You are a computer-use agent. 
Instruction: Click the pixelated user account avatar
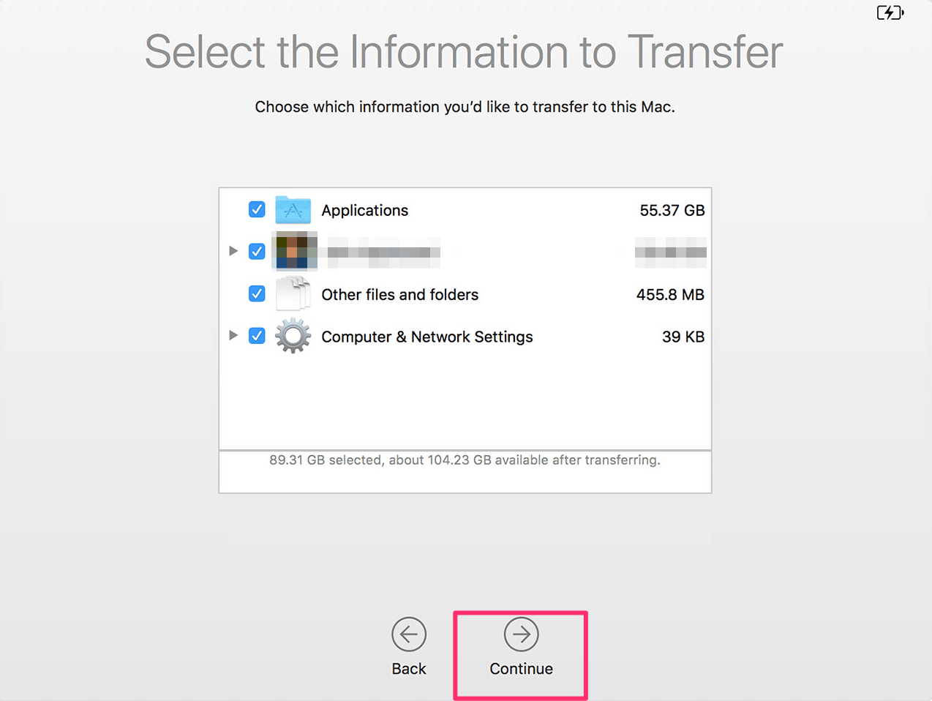294,251
